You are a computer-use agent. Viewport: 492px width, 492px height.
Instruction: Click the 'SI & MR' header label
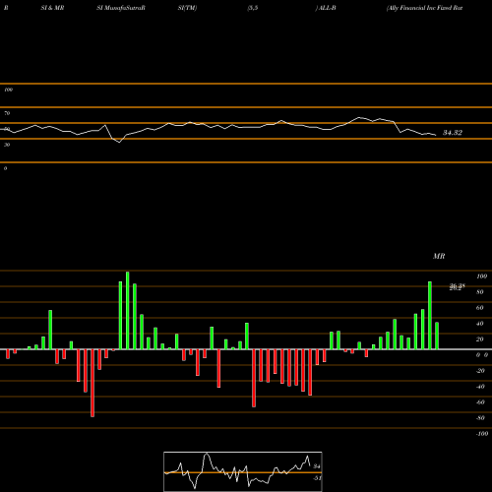(52, 8)
